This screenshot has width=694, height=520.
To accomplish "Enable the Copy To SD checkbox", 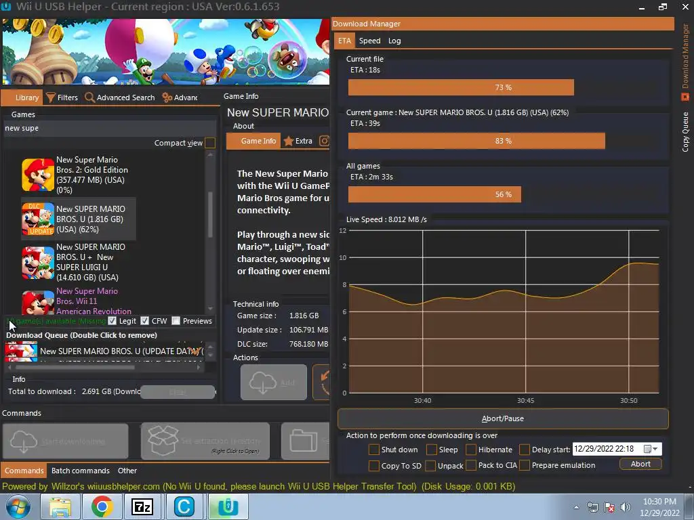I will point(374,466).
